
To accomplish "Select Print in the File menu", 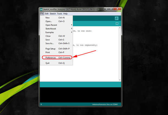I will [x=56, y=53].
